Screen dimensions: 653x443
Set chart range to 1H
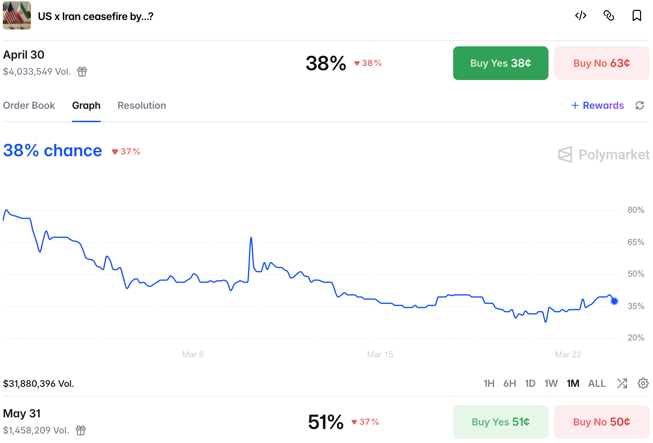point(489,383)
